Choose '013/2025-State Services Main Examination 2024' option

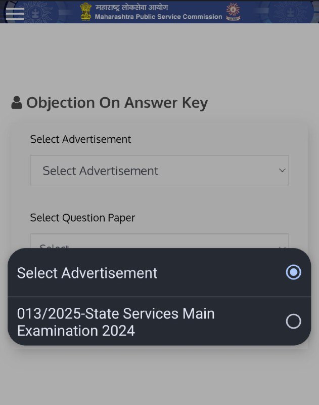tap(159, 321)
